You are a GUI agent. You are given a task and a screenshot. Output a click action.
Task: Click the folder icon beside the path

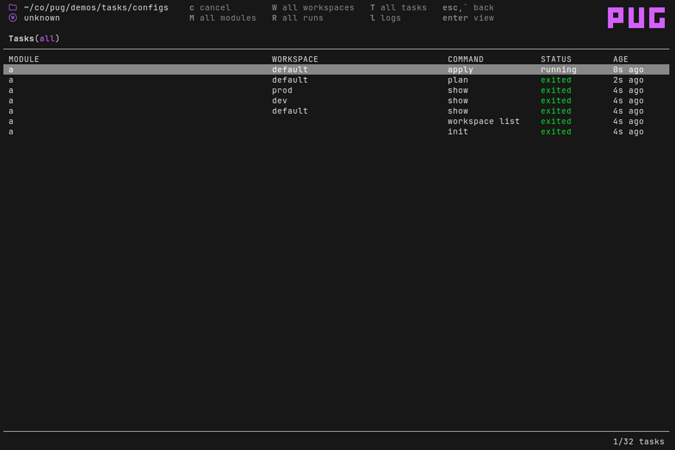click(x=13, y=8)
